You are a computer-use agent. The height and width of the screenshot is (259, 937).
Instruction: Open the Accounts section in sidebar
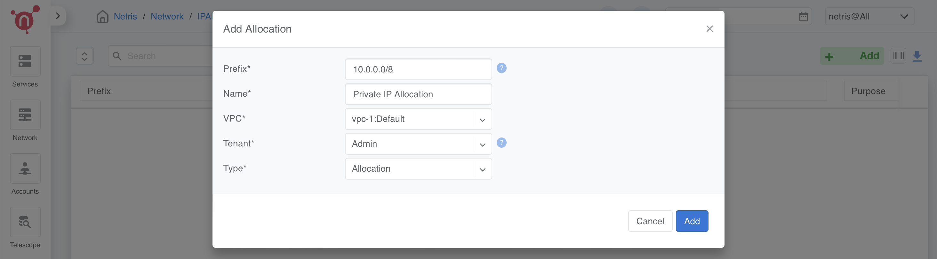tap(25, 174)
